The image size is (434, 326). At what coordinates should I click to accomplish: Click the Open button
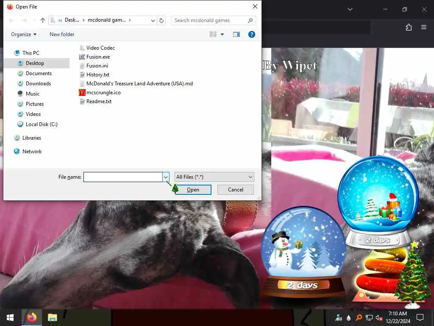click(193, 190)
